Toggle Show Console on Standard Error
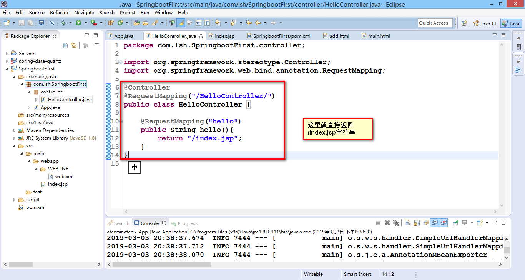 tap(444, 223)
